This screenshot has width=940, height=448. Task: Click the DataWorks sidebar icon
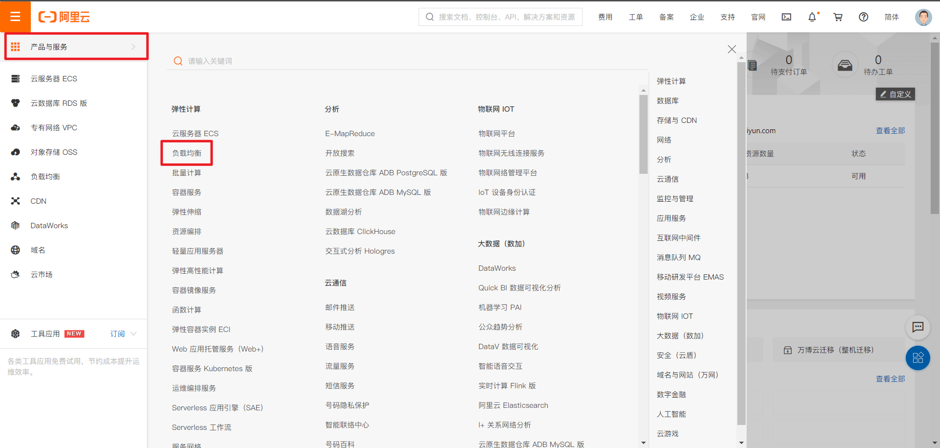click(x=16, y=226)
